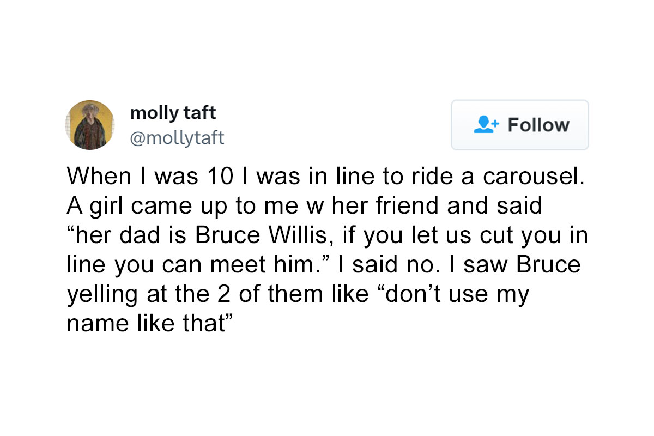This screenshot has width=654, height=436.
Task: Tap the @mollytaft username text
Action: (x=177, y=138)
